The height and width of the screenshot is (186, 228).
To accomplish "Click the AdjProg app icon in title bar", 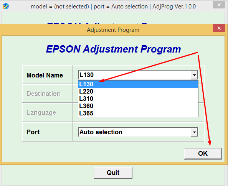I will pyautogui.click(x=6, y=6).
